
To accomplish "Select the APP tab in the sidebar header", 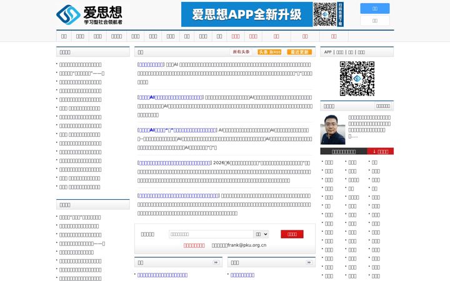I will [327, 52].
